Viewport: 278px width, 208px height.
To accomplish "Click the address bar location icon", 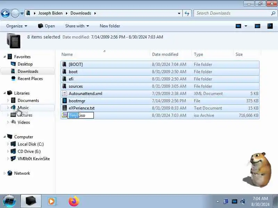I will click(x=28, y=13).
